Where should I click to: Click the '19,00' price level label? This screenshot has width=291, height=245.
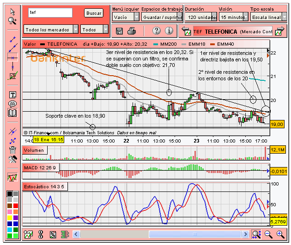pos(277,124)
